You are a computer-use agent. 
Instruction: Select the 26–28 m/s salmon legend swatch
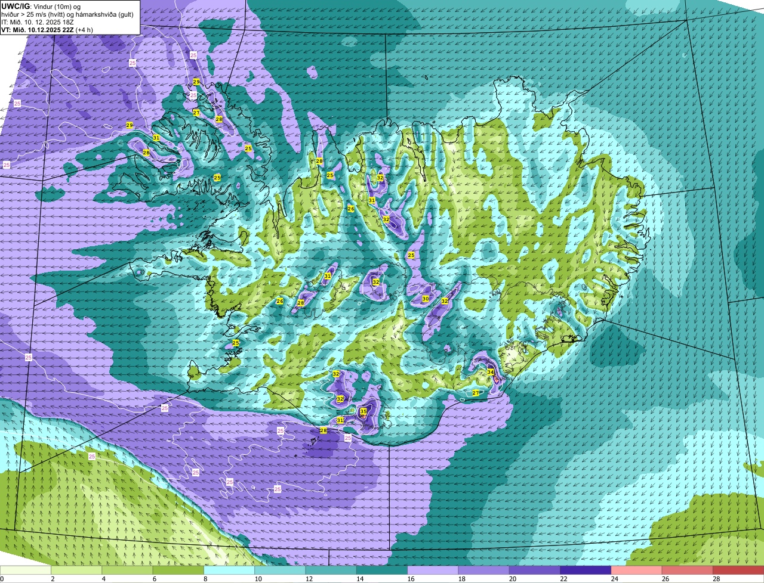point(688,570)
